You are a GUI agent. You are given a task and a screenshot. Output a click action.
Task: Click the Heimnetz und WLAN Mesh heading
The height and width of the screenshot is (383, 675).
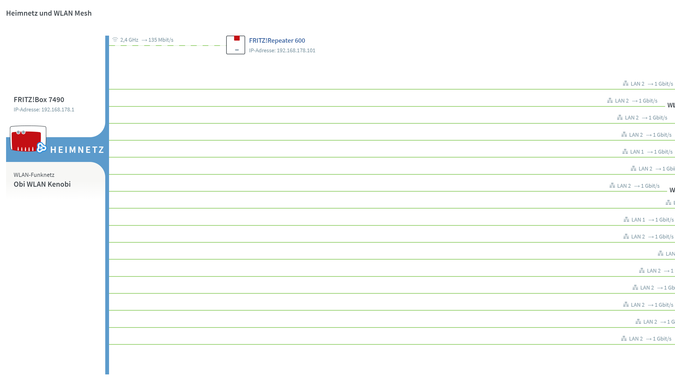point(49,13)
